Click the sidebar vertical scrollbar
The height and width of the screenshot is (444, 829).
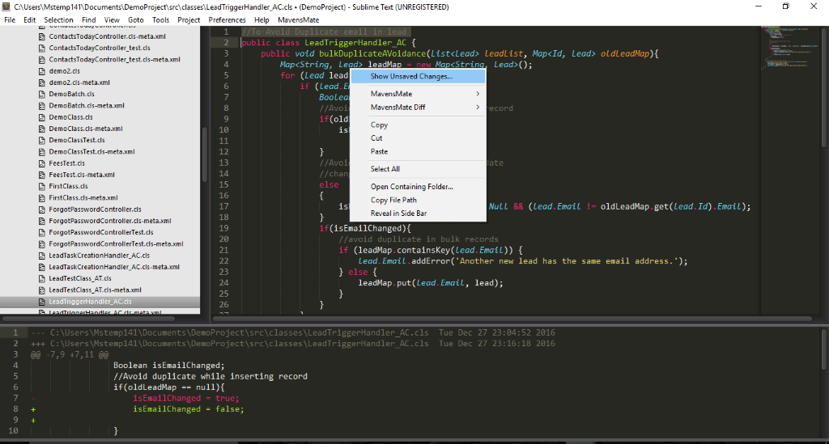tap(204, 156)
